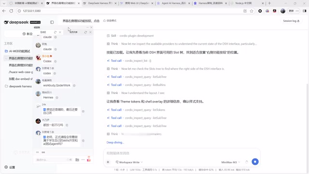Click the Deep diving status text
Viewport: 309px width, 174px height.
(x=115, y=143)
